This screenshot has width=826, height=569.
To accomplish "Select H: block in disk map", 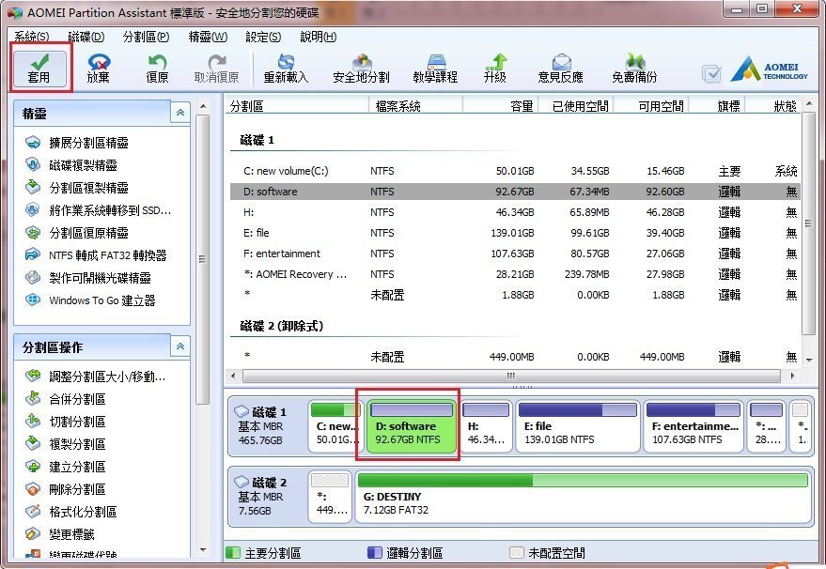I will click(x=486, y=426).
